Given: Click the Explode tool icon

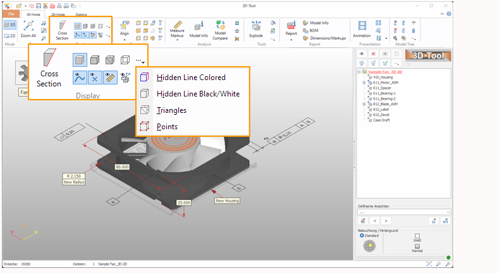Looking at the screenshot, I should [257, 25].
